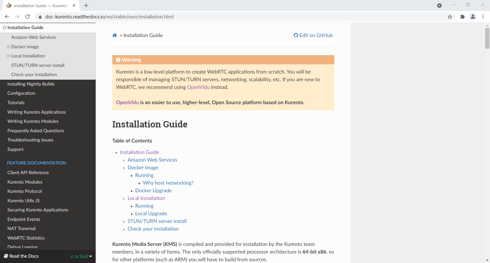Click the Edit on GitHub link
The width and height of the screenshot is (490, 263).
pyautogui.click(x=316, y=35)
